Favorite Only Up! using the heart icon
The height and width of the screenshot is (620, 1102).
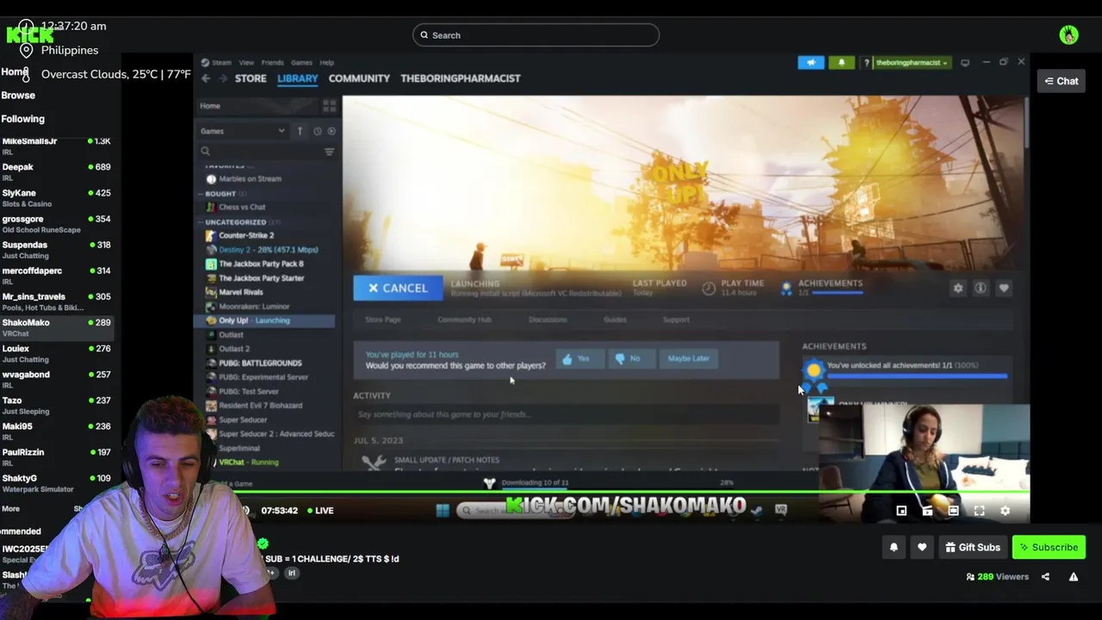pos(1004,288)
